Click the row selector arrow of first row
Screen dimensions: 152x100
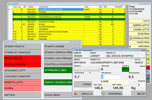[9, 10]
